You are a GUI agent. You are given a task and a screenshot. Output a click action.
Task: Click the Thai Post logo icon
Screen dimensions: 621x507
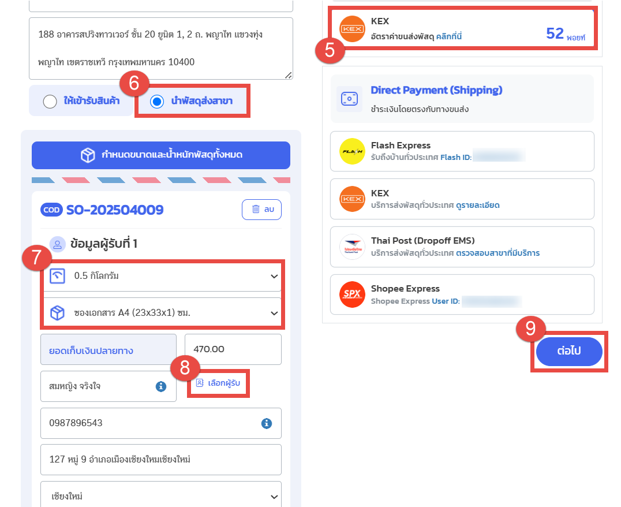click(352, 247)
